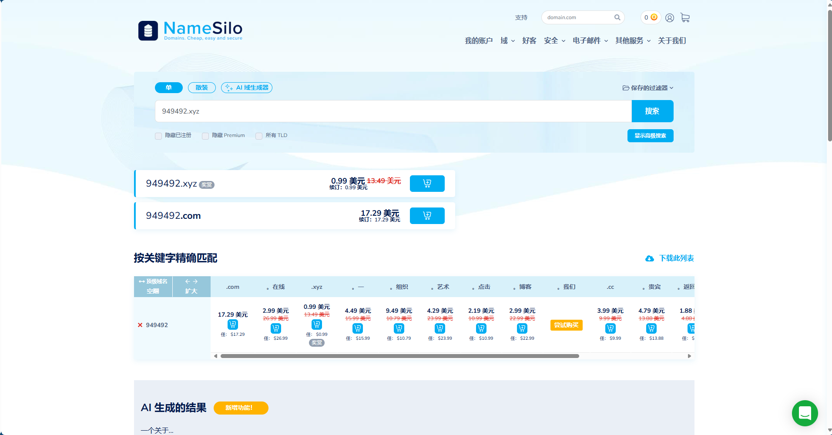Add 2.99 在线 domain cart icon
The image size is (832, 435).
click(275, 328)
